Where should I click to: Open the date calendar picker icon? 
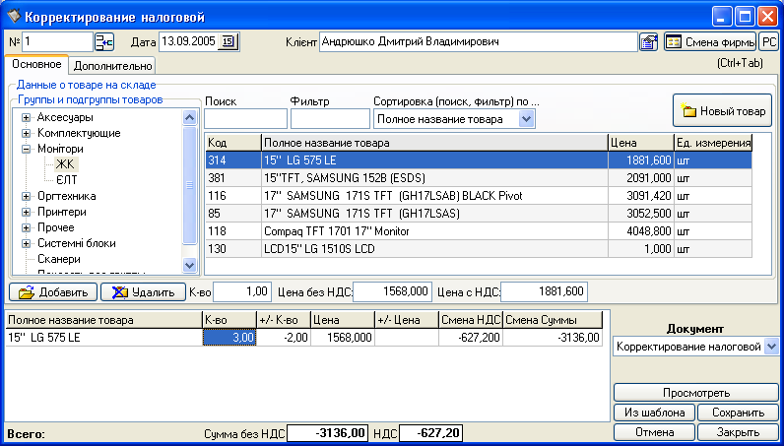pos(229,41)
